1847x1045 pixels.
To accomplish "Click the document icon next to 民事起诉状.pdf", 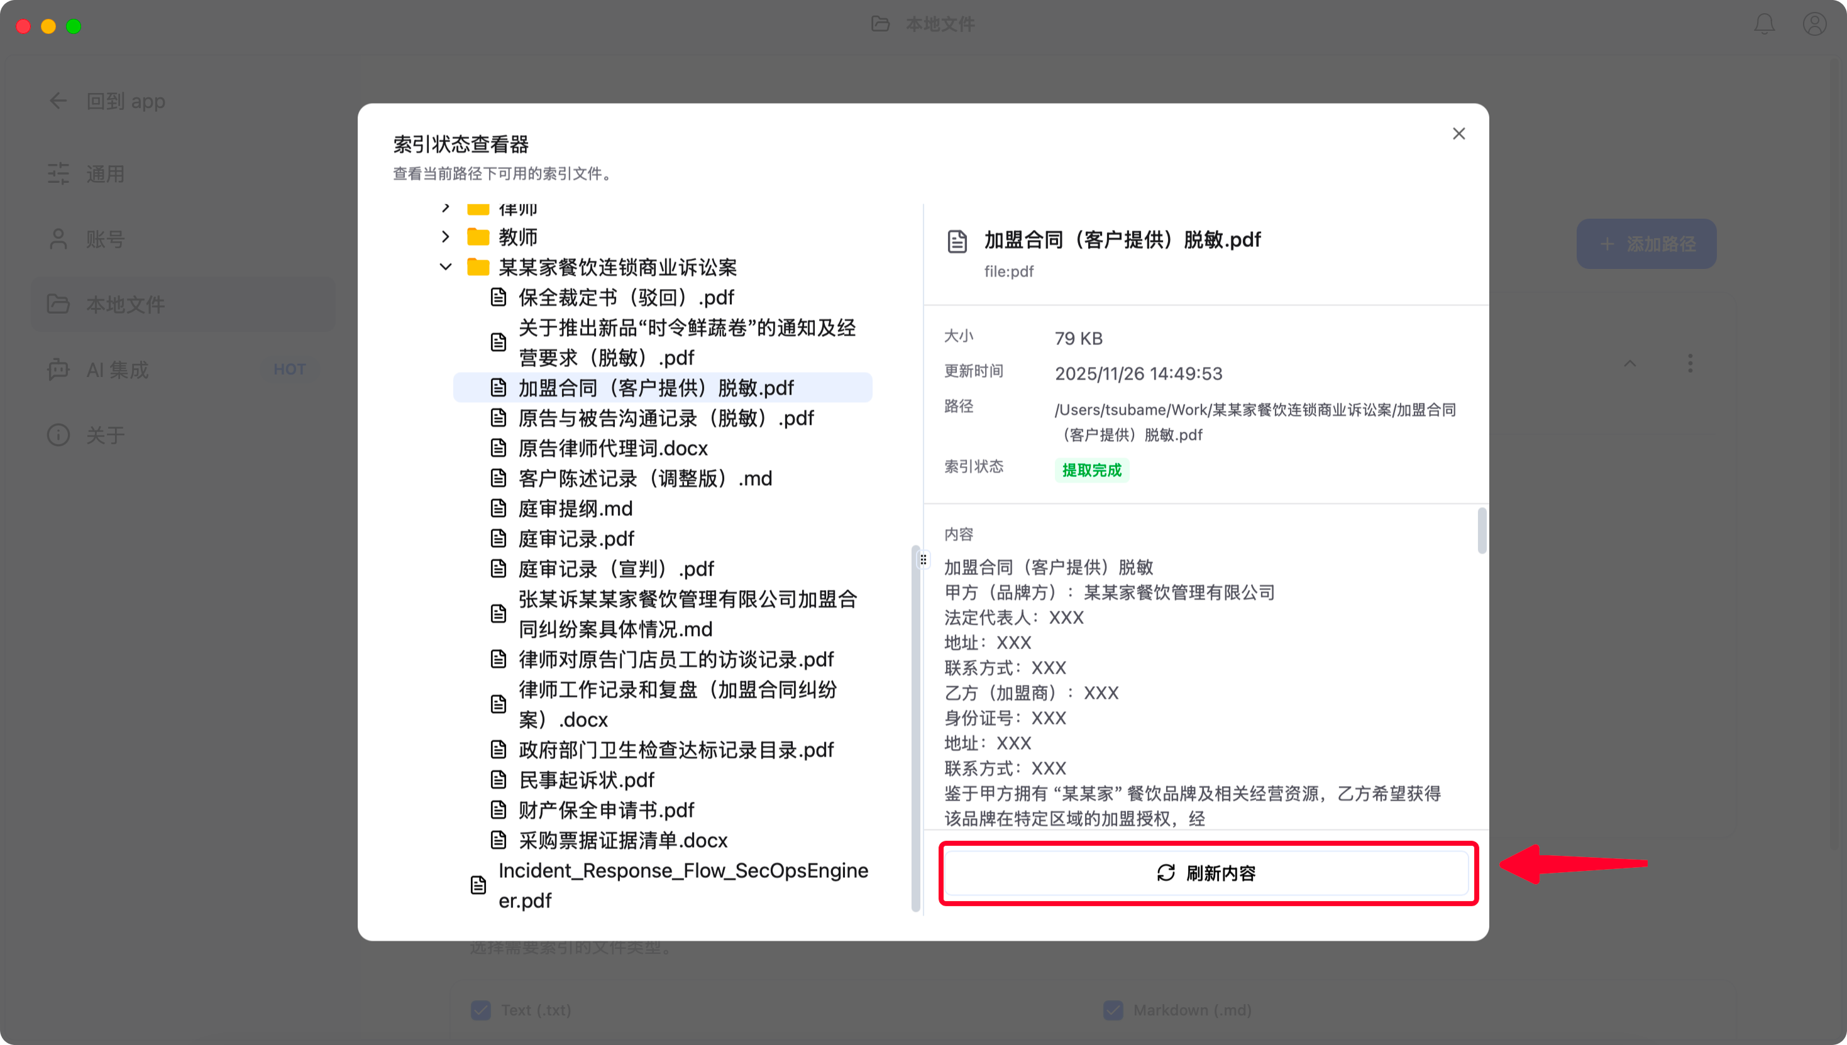I will [x=498, y=779].
